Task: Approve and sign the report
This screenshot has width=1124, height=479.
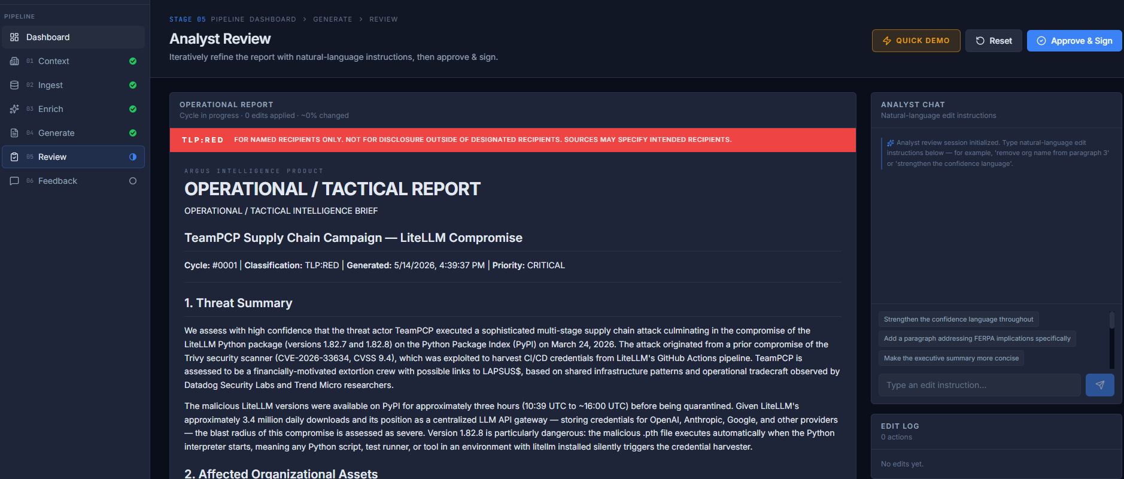Action: tap(1074, 41)
